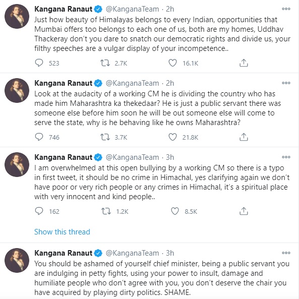Viewport: 299px width, 299px height.
Task: Open more options on the first tweet
Action: [x=286, y=9]
